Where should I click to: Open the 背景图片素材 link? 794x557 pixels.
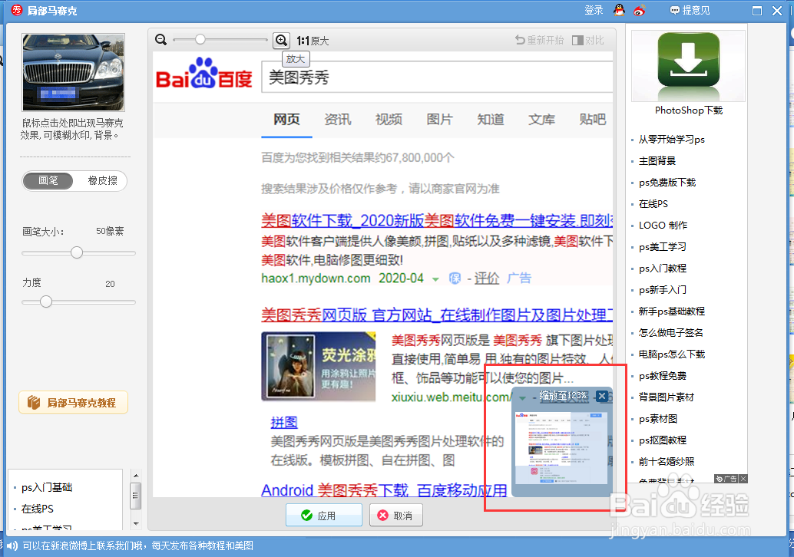coord(667,397)
